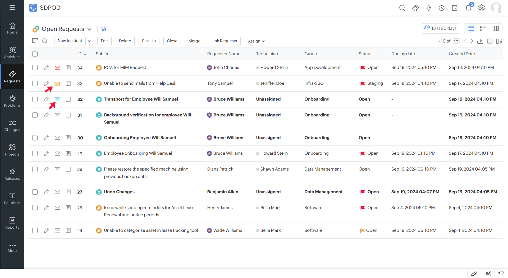
Task: Check the box for Undo Changes request
Action: (35, 192)
